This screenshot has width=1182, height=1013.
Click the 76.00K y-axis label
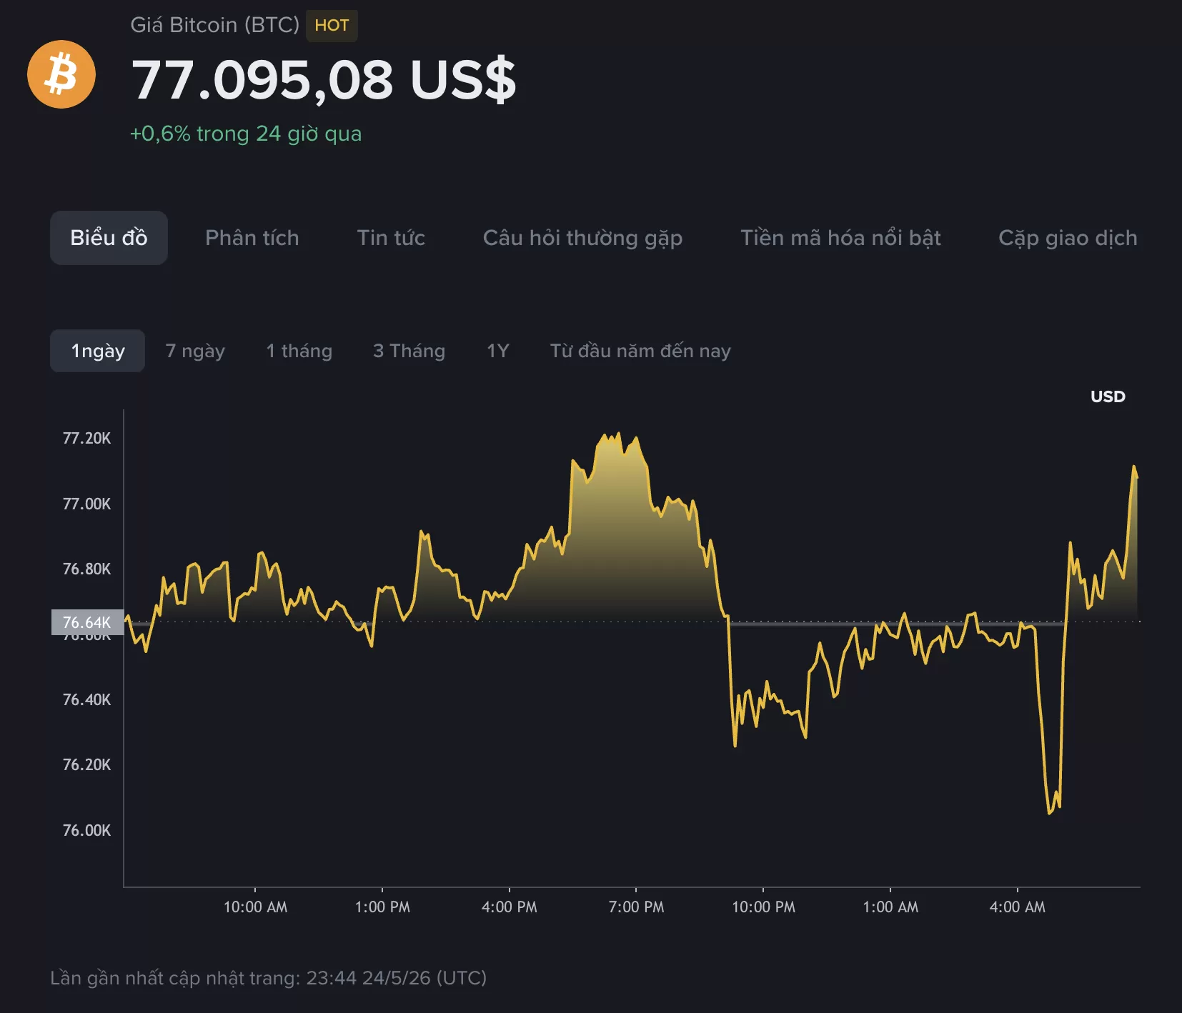pos(86,830)
